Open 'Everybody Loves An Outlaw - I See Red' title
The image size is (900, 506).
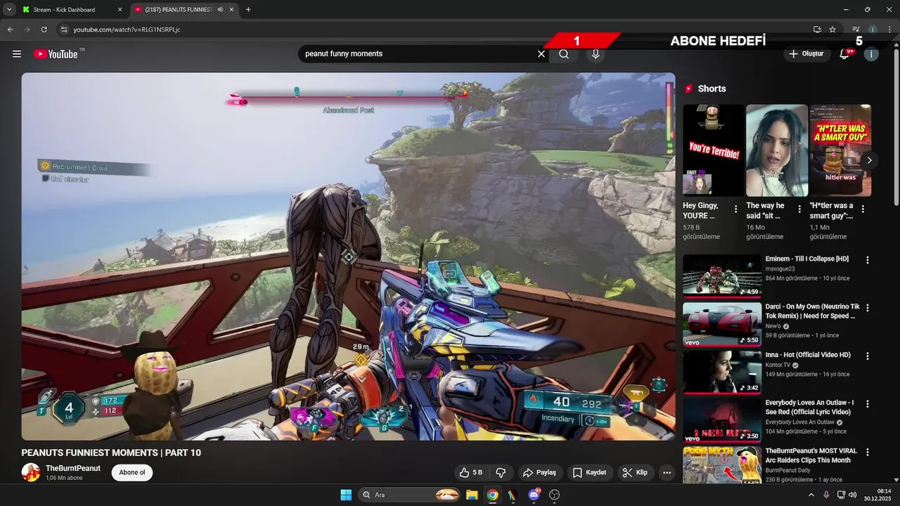(x=809, y=408)
